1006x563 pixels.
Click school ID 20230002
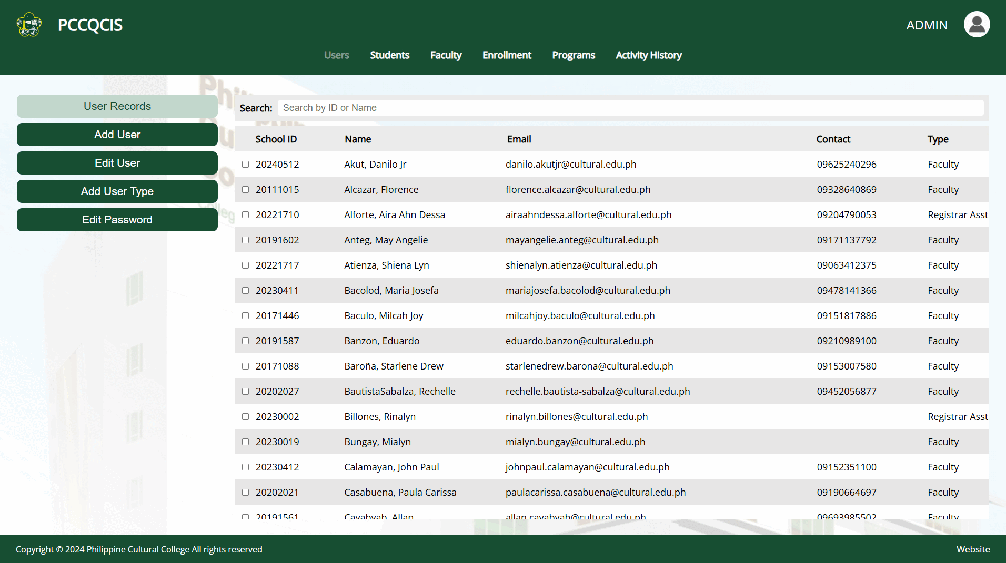(x=277, y=417)
